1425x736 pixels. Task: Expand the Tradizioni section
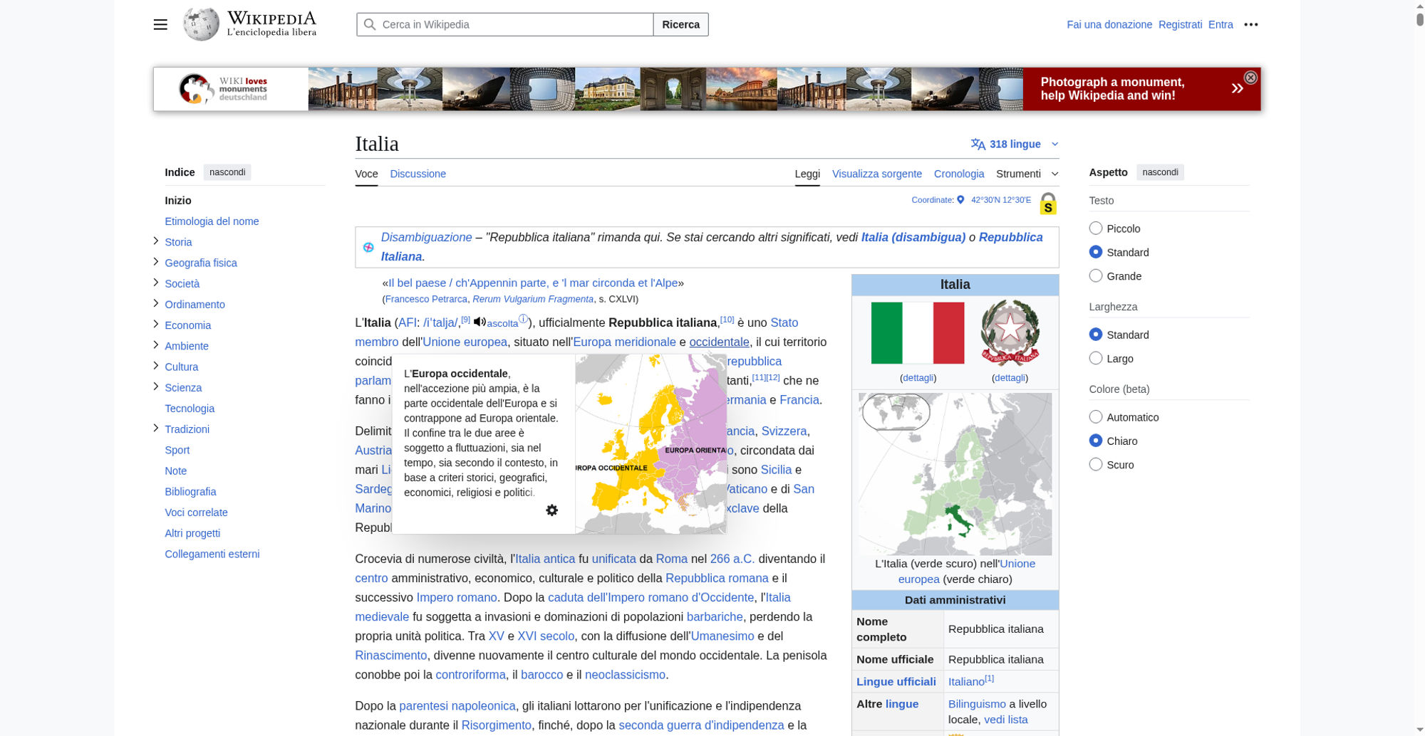[155, 429]
